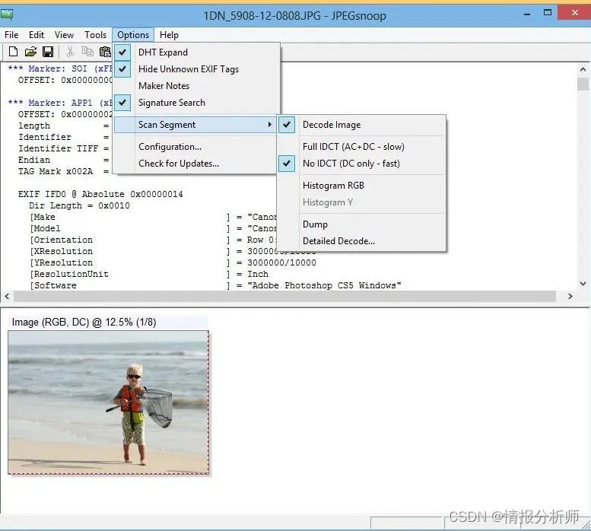591x531 pixels.
Task: Toggle the Decode Image option
Action: click(361, 125)
